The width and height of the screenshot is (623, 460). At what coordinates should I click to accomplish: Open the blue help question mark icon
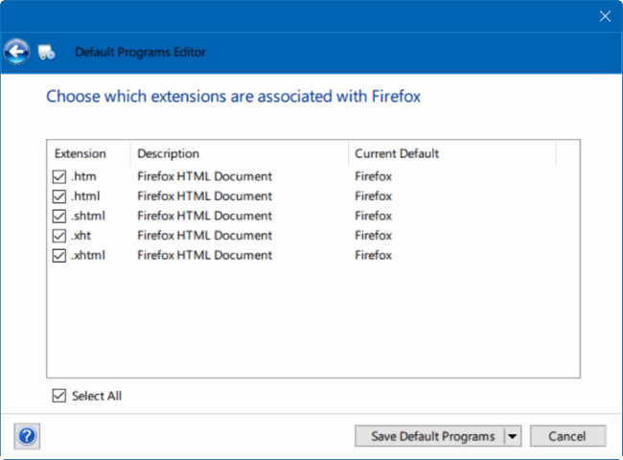(27, 436)
